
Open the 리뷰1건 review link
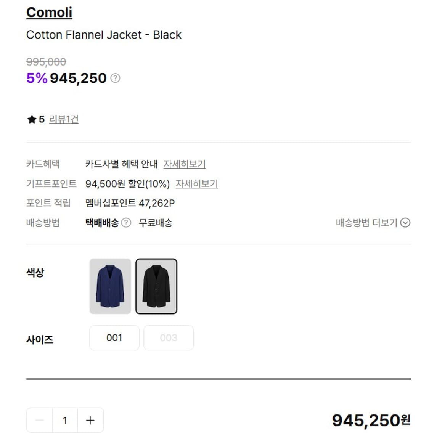pyautogui.click(x=64, y=119)
